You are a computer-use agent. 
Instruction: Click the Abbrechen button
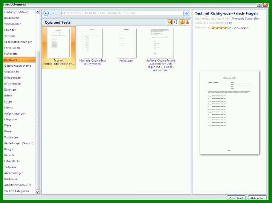pos(257,198)
